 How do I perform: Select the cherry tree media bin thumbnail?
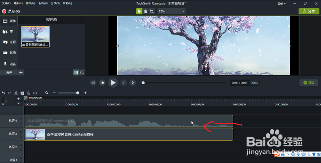coord(35,37)
